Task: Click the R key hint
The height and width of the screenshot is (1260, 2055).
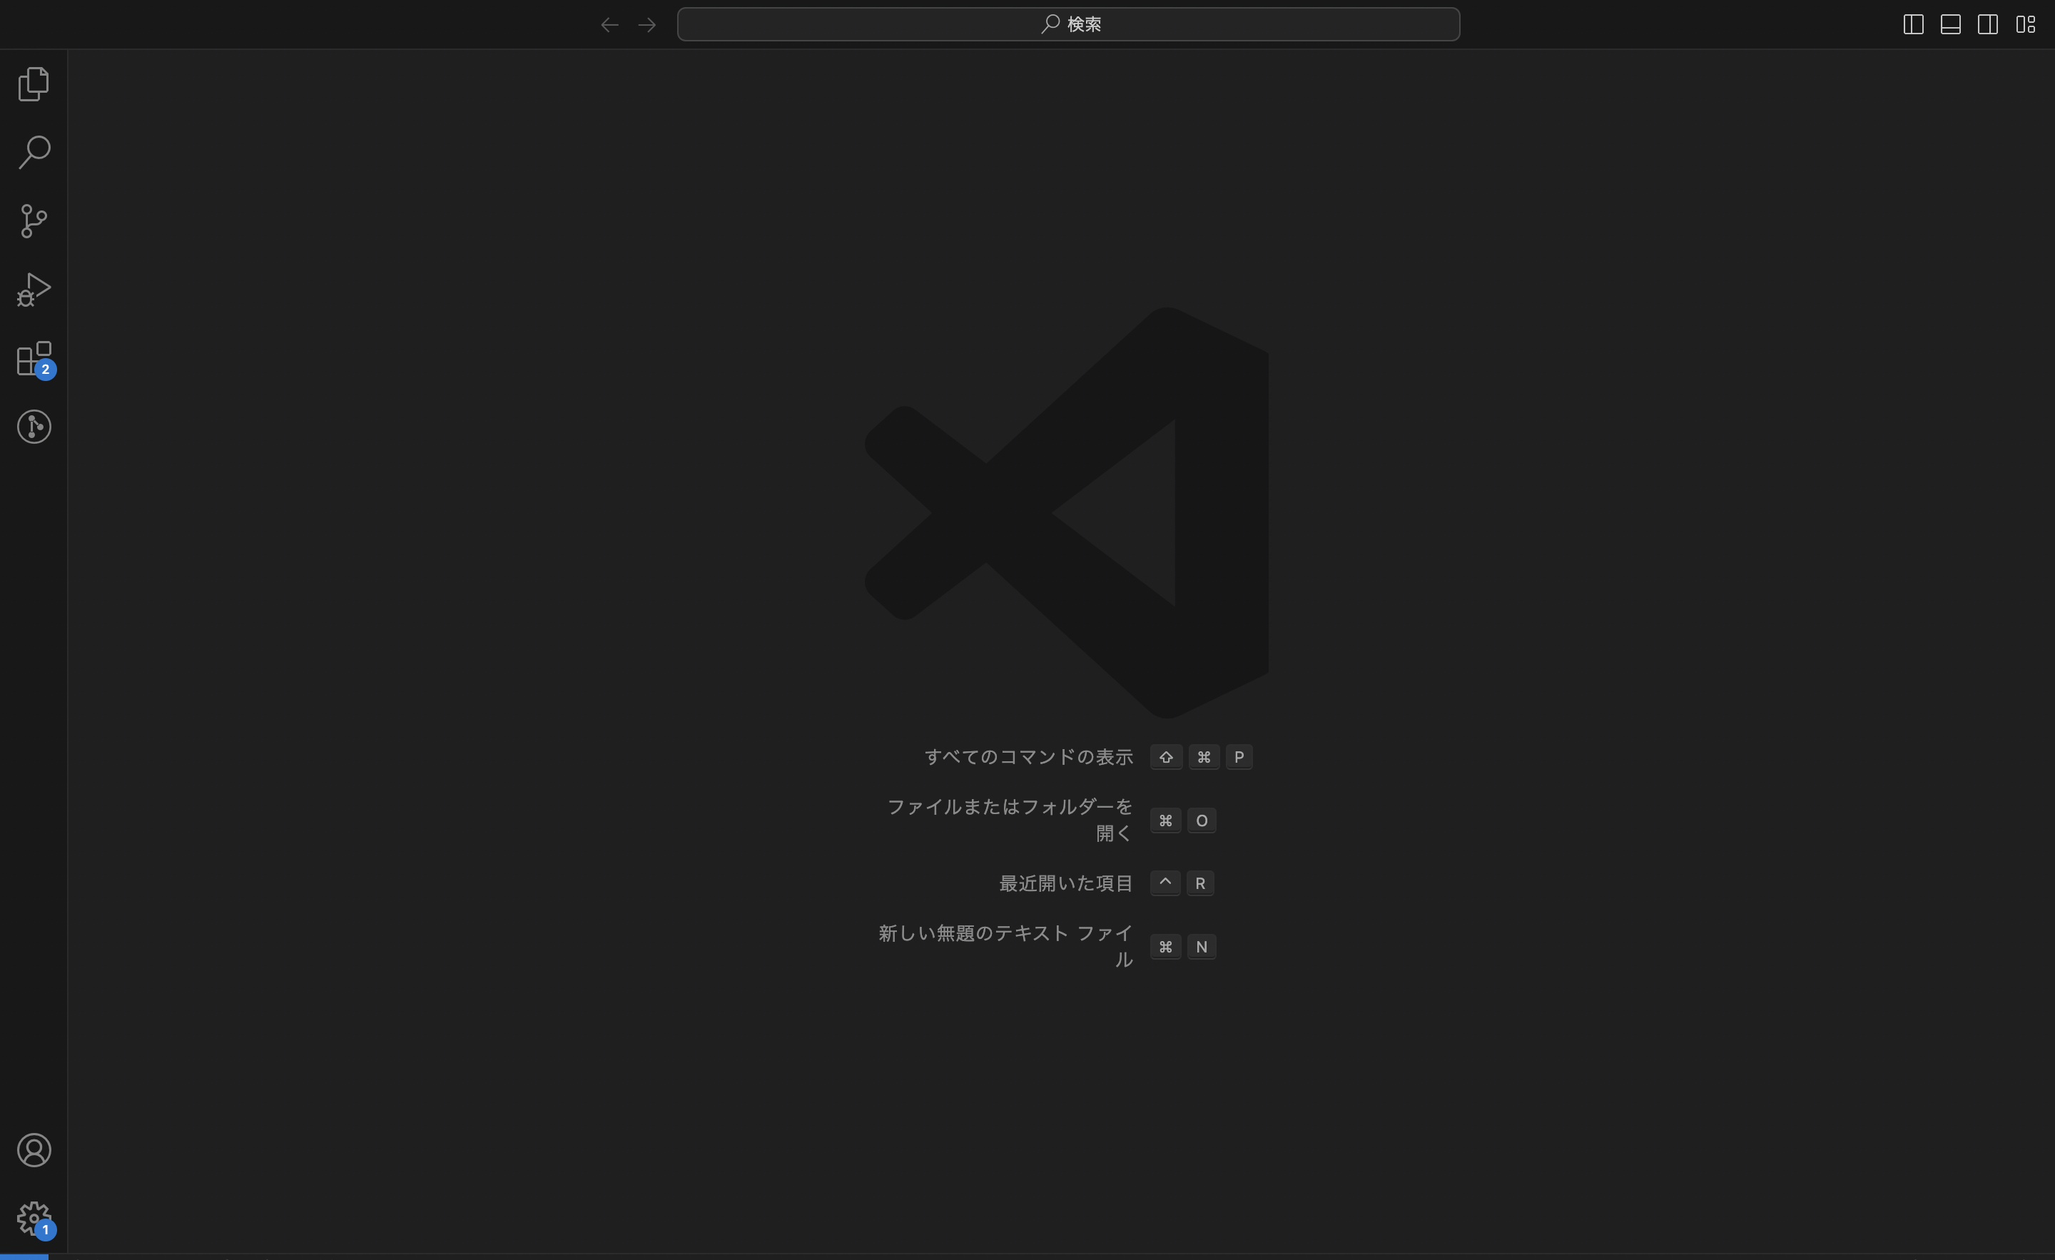Action: 1200,883
